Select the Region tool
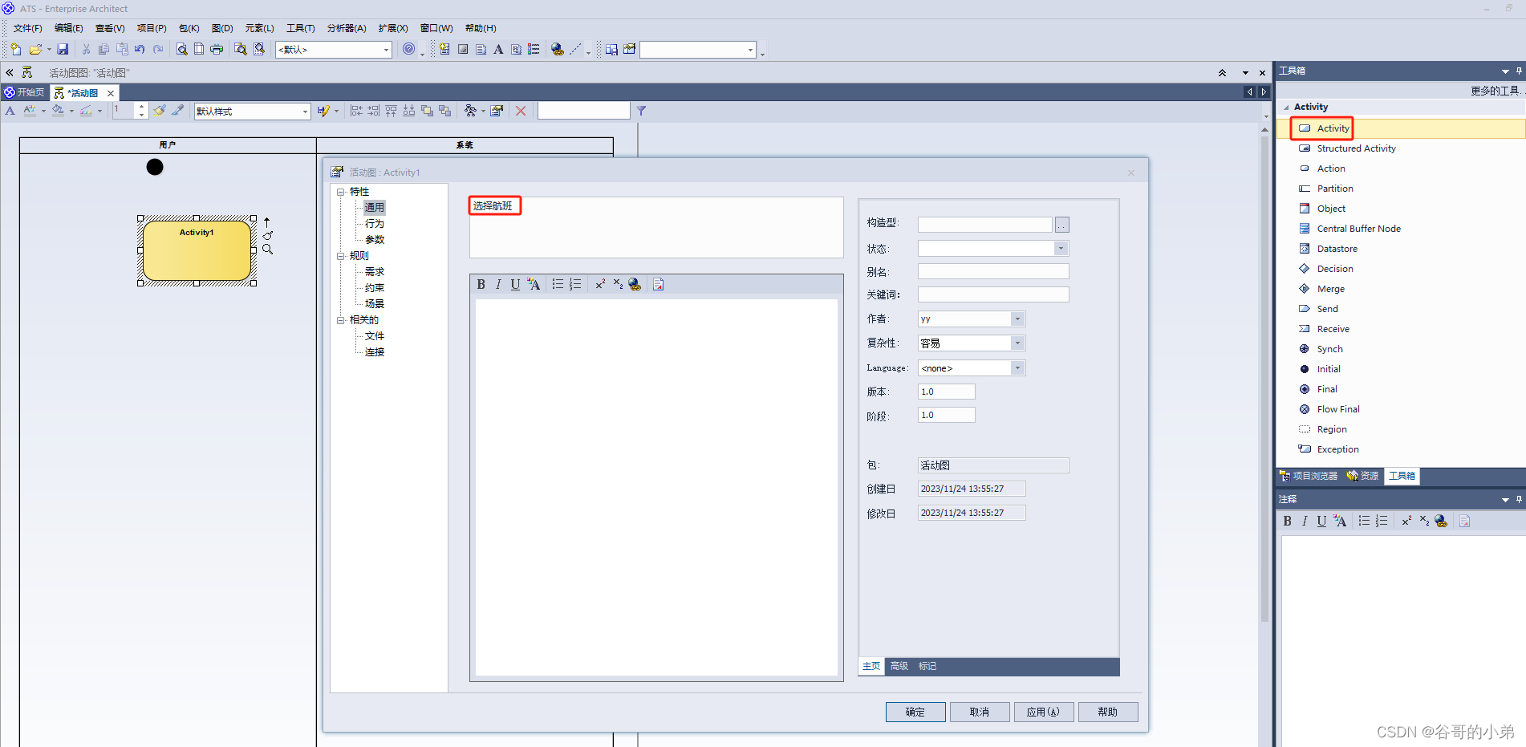1526x747 pixels. (x=1331, y=429)
